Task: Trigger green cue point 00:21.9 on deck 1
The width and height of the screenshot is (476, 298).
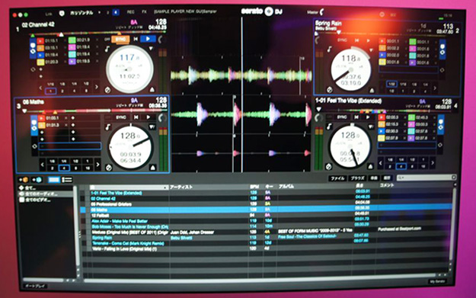Action: [72, 40]
